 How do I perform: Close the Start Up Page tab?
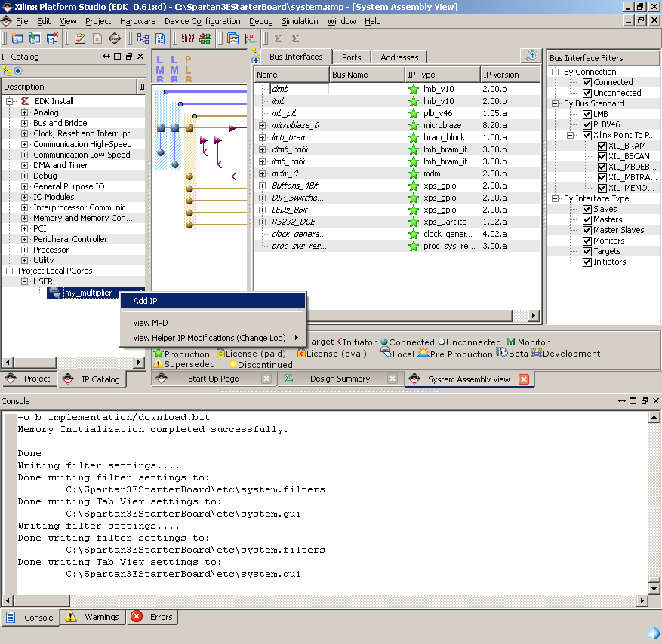(x=266, y=379)
